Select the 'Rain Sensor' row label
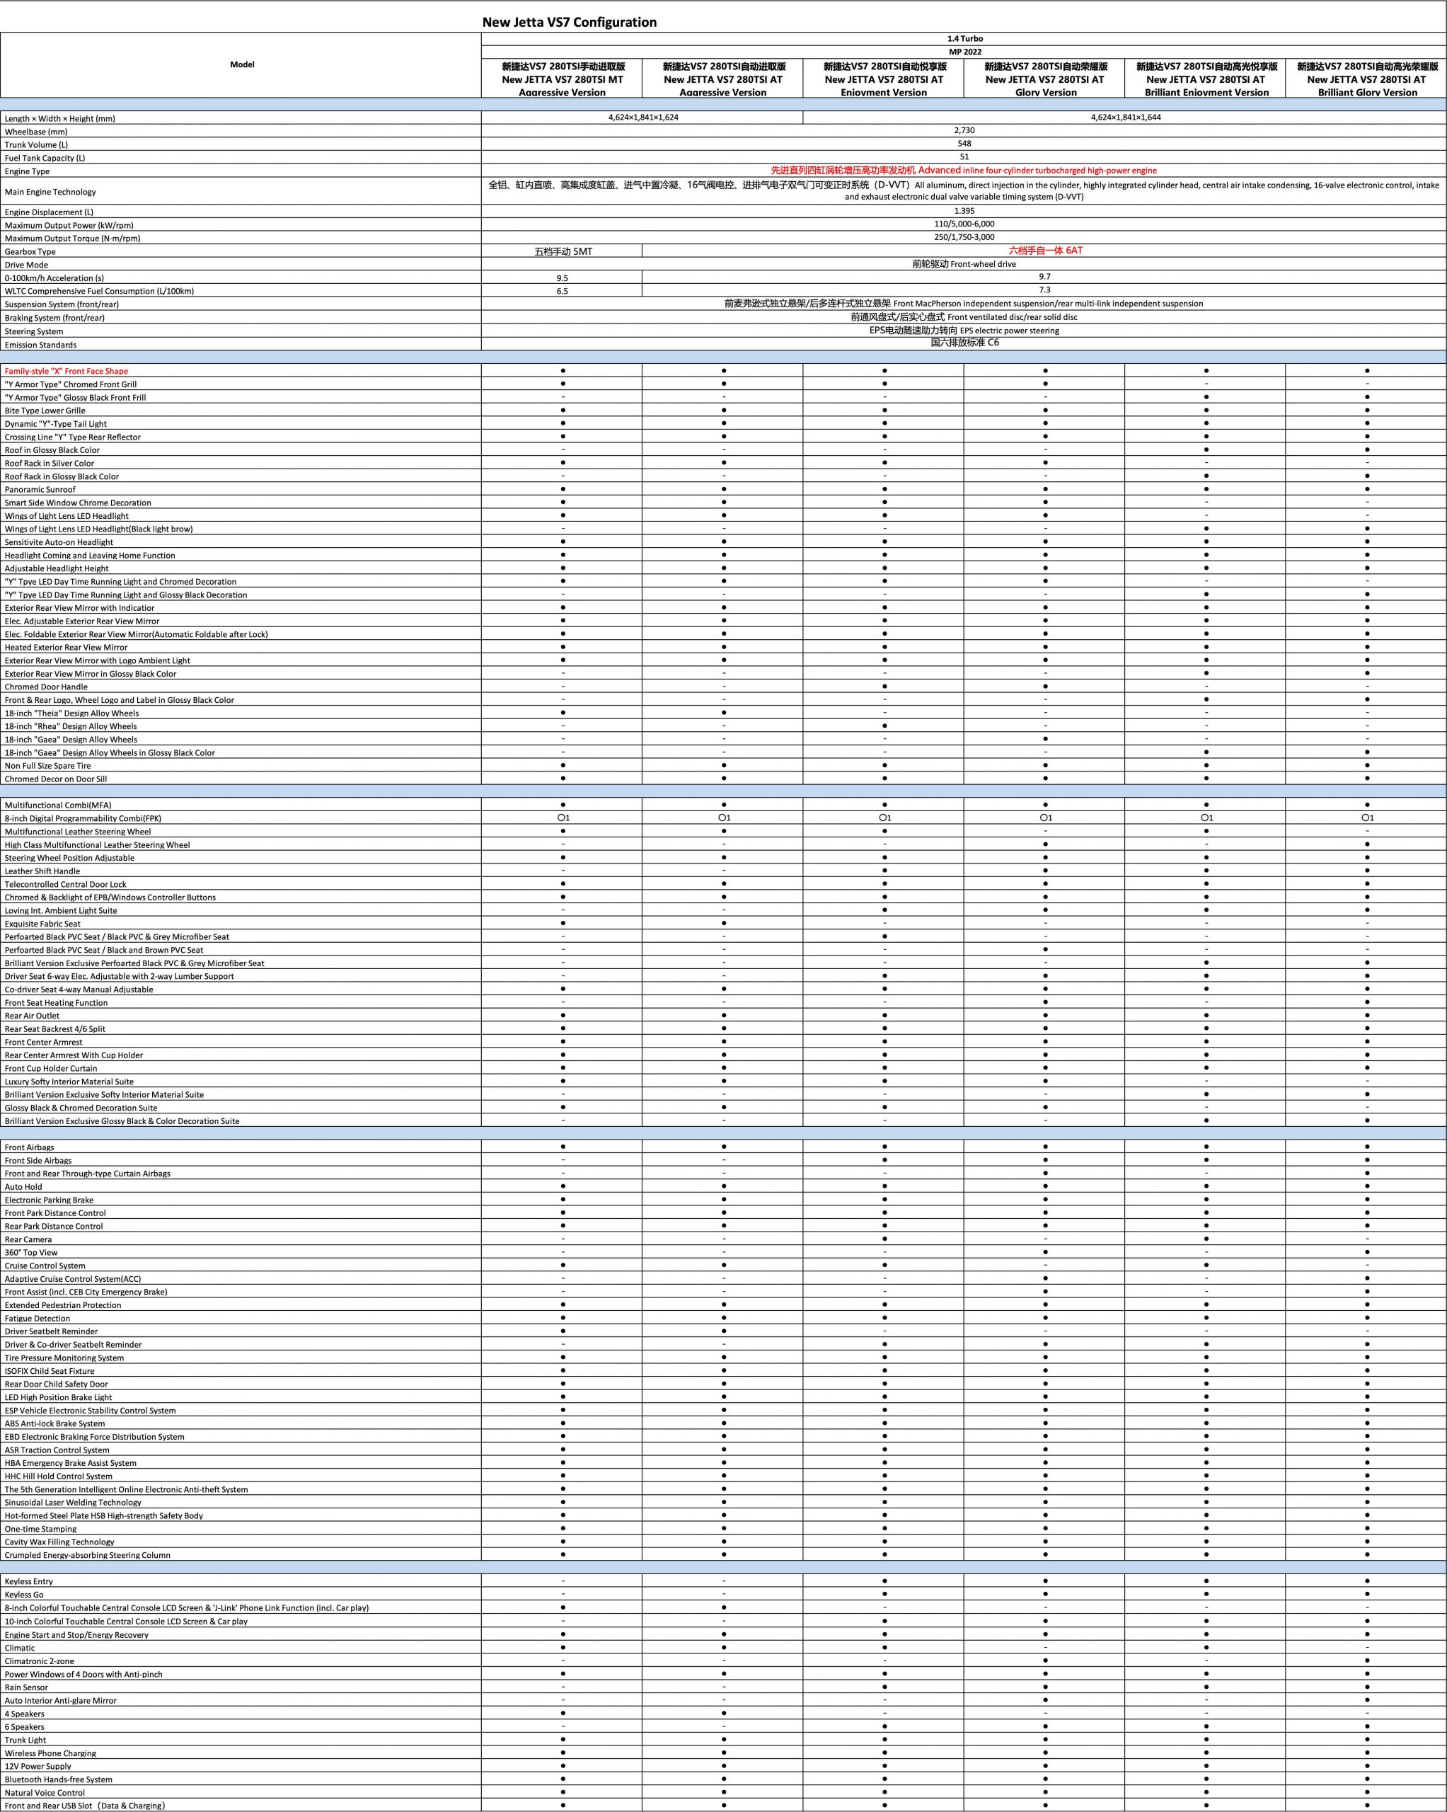Screen dimensions: 1447x1812 26,1687
